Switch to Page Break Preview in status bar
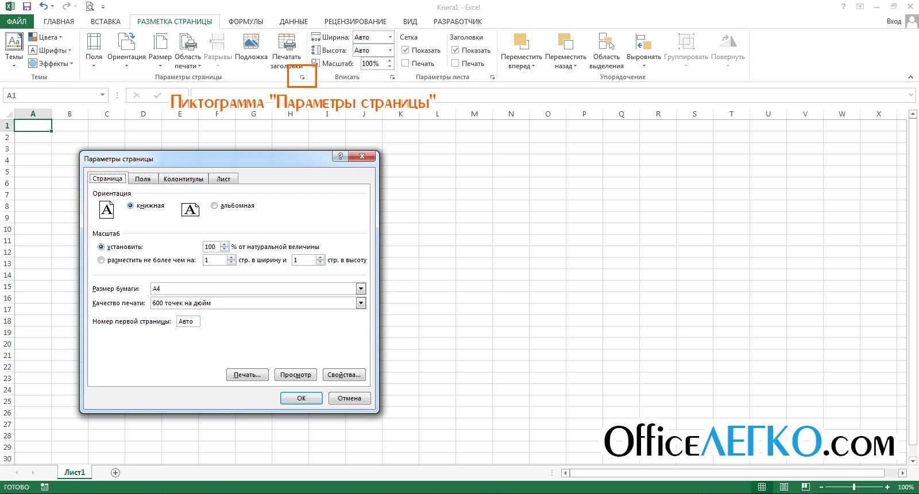The width and height of the screenshot is (919, 494). coord(805,487)
